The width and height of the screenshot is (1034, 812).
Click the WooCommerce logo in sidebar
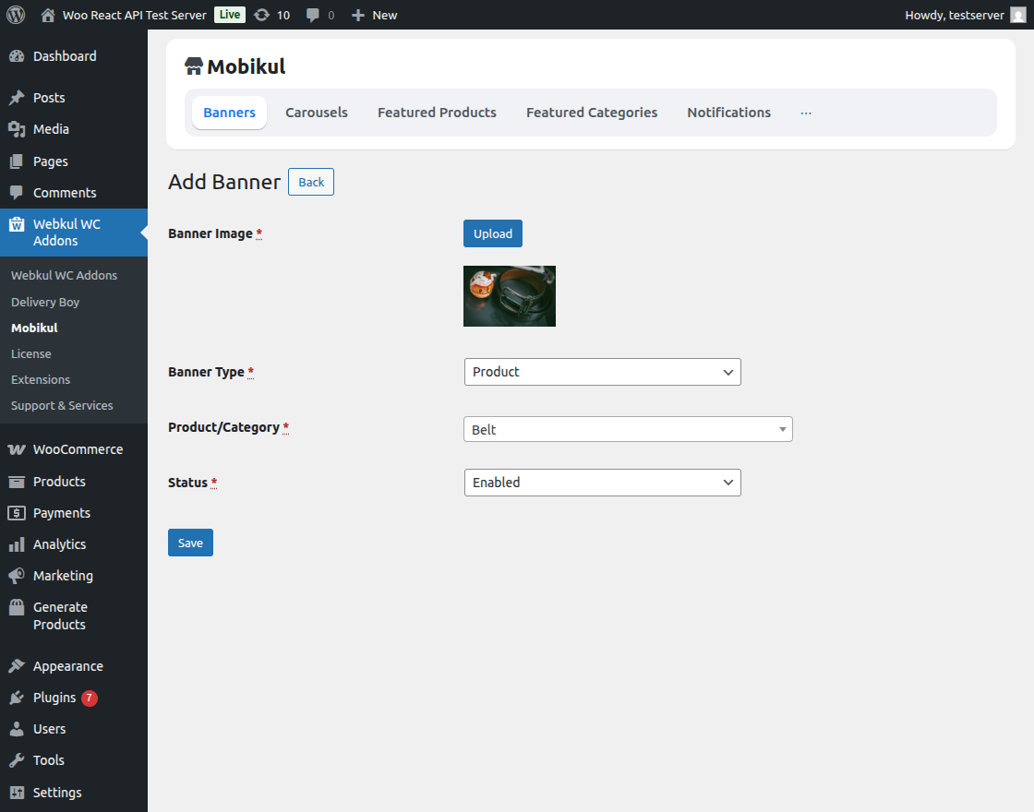click(x=18, y=449)
